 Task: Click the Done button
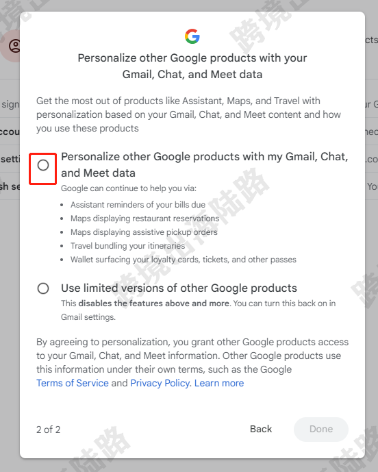tap(321, 430)
